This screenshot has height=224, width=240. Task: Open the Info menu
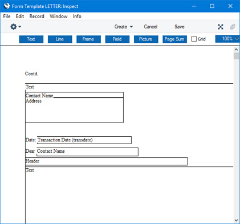click(x=77, y=17)
